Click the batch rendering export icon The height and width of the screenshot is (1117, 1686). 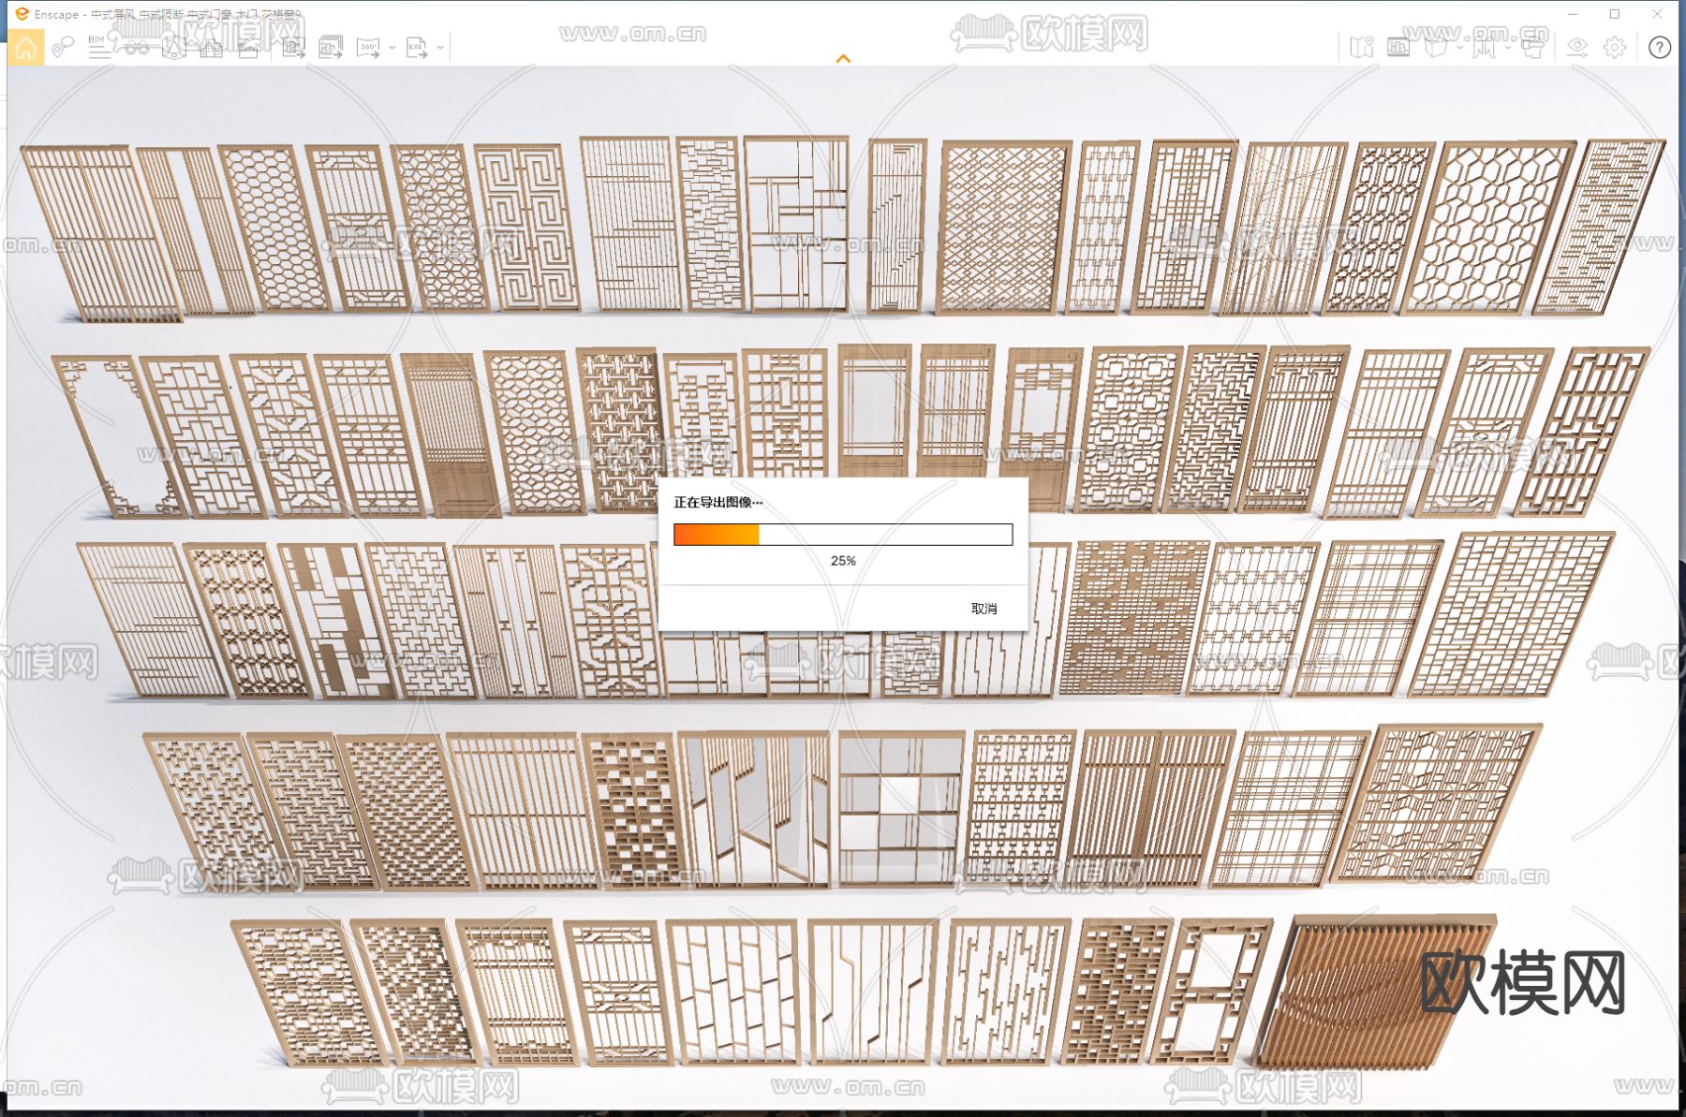[x=330, y=48]
